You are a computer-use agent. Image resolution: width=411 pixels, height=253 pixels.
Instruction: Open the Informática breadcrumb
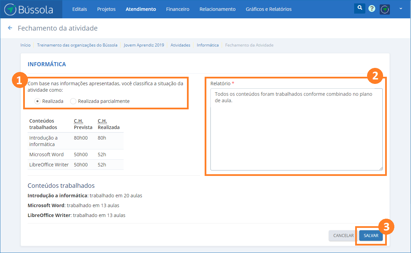(x=208, y=45)
